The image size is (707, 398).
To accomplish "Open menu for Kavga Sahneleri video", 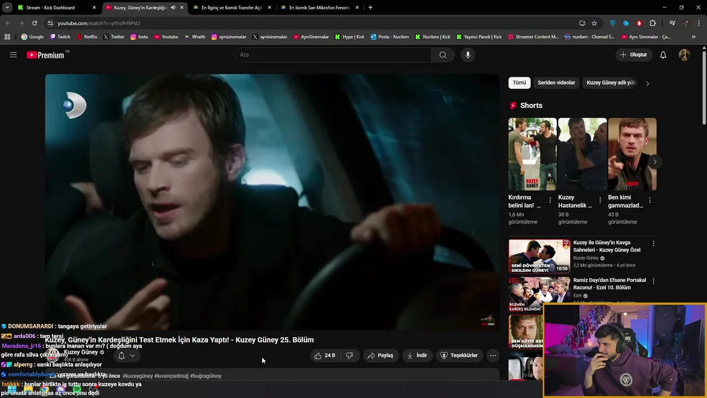I will coord(653,243).
